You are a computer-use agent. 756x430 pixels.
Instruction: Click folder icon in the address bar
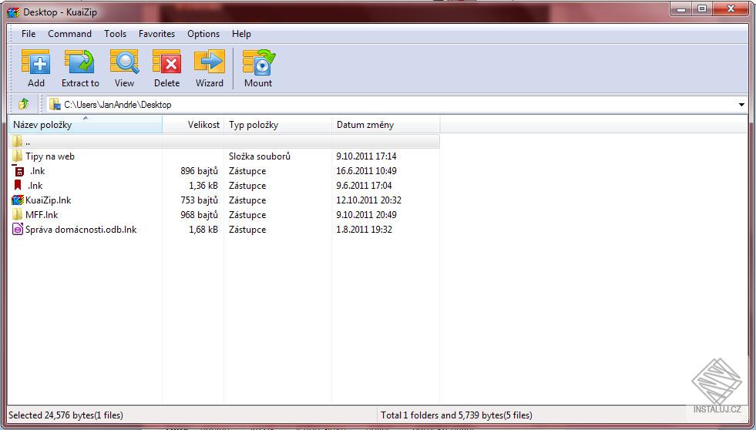[55, 104]
